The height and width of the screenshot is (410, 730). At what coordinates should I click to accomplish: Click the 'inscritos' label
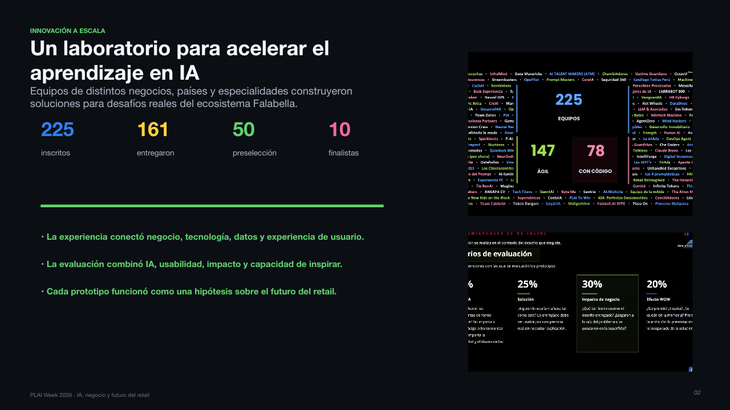tap(55, 153)
